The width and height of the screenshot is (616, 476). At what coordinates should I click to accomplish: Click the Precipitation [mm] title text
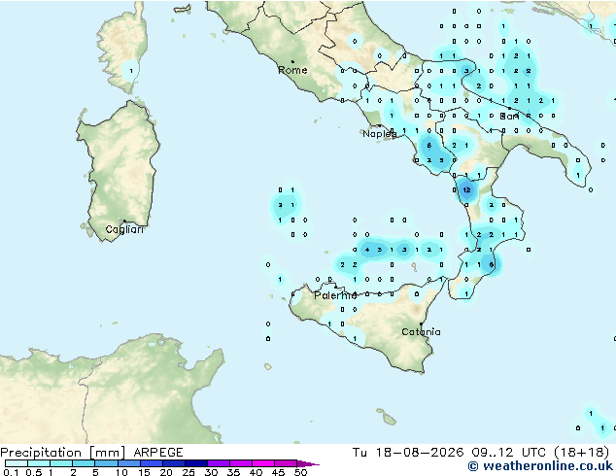pos(63,453)
